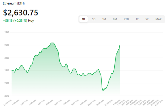Click the Hoy label beside change
This screenshot has width=165, height=106.
pos(31,21)
